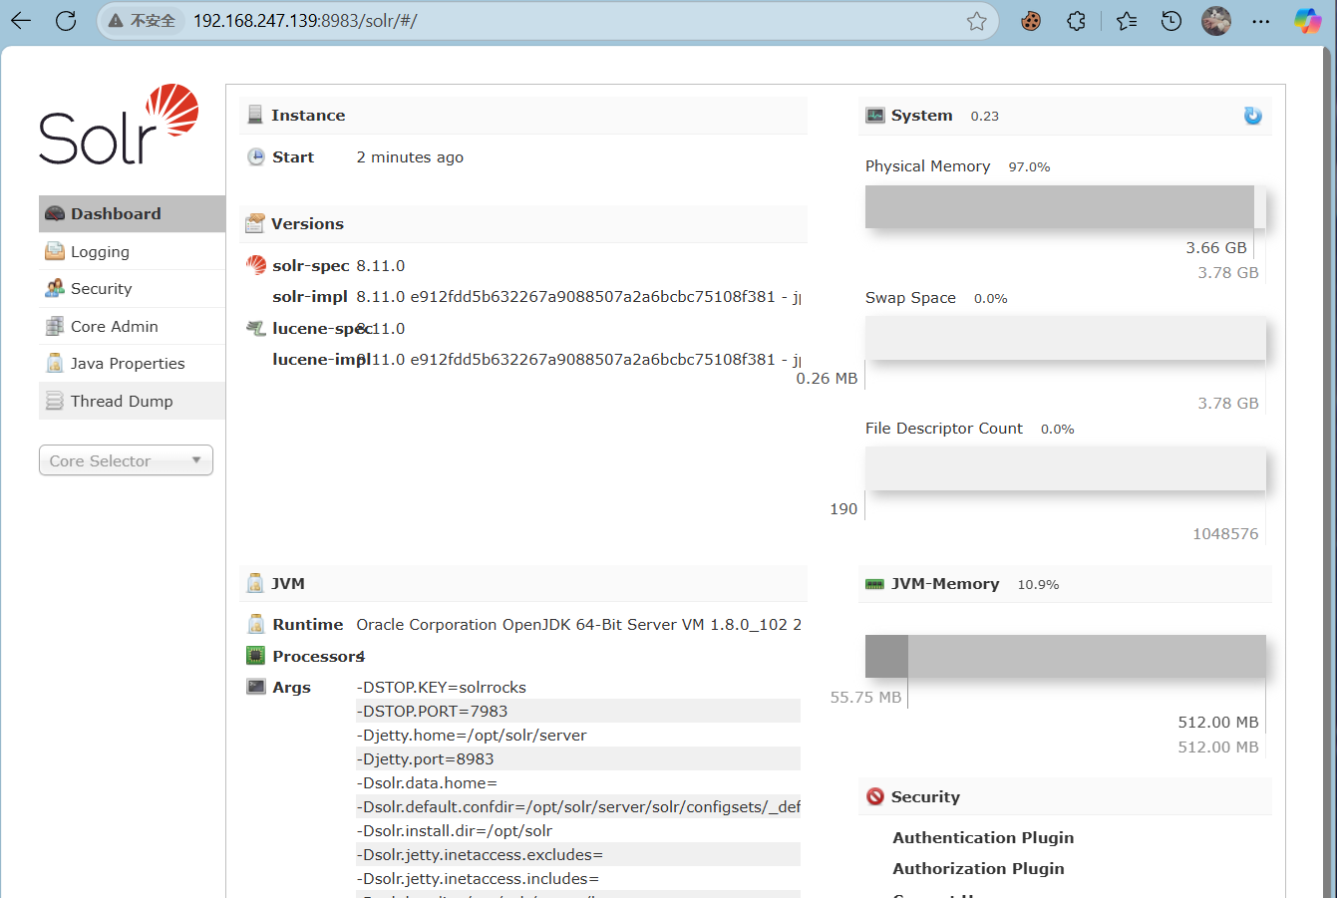Click the user profile avatar
Image resolution: width=1337 pixels, height=898 pixels.
[x=1216, y=20]
